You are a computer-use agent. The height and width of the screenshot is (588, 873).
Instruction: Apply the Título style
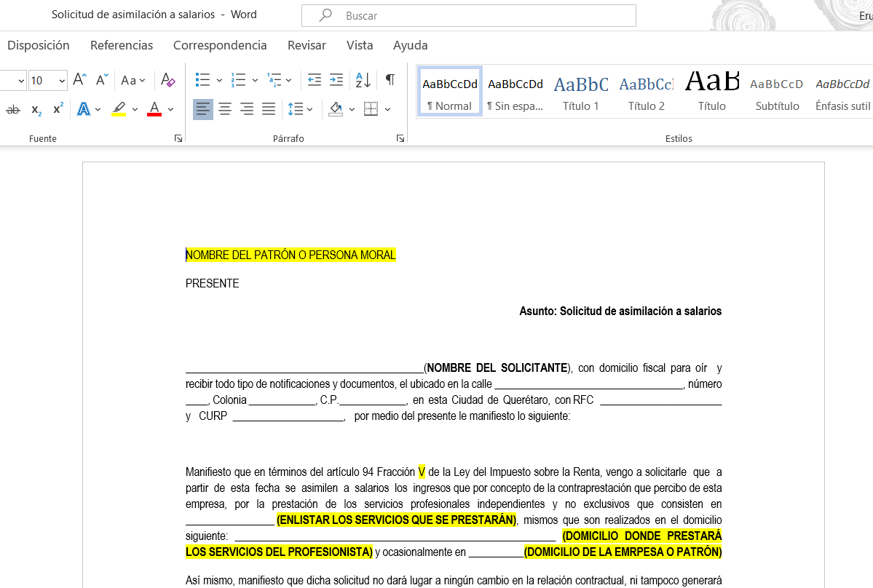[x=712, y=92]
